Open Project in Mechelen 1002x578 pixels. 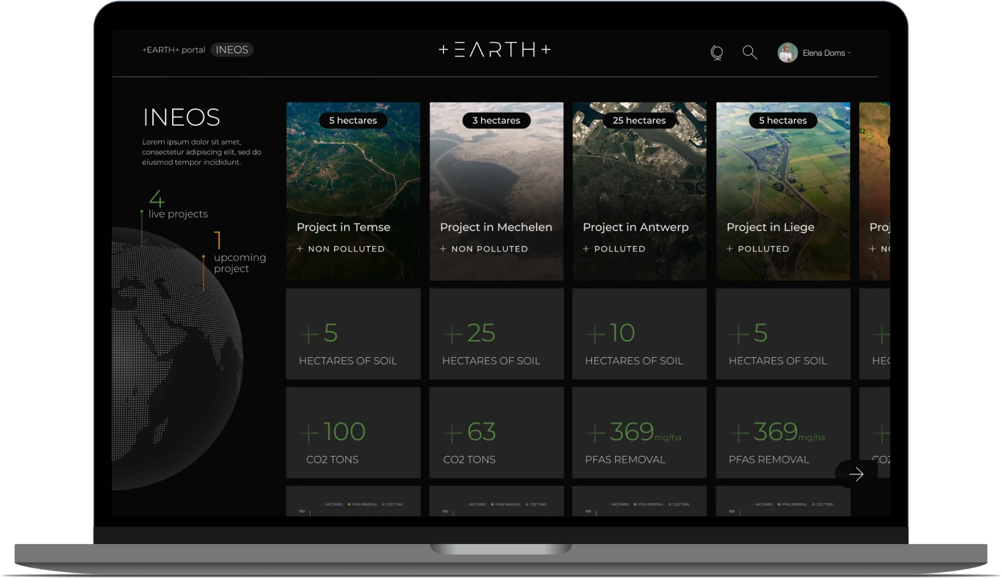(496, 227)
